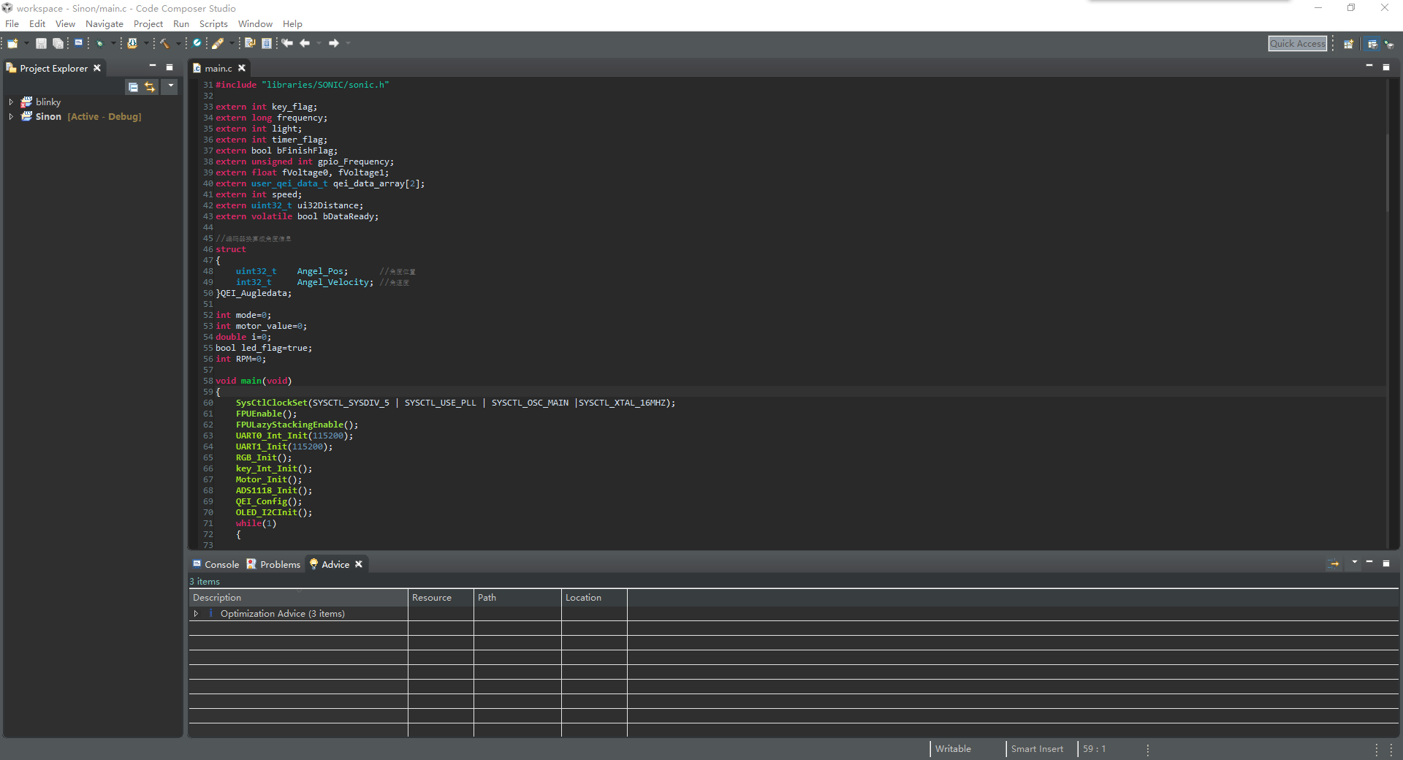Toggle Link with Editor in Project Explorer
The width and height of the screenshot is (1403, 760).
150,87
